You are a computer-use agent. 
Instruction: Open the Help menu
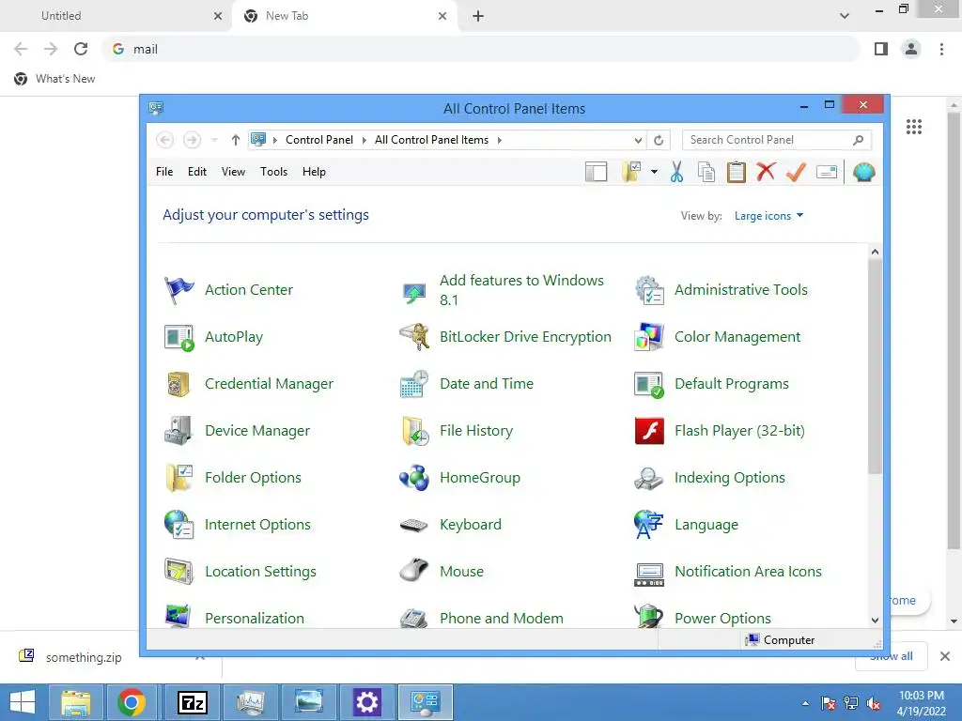coord(314,173)
